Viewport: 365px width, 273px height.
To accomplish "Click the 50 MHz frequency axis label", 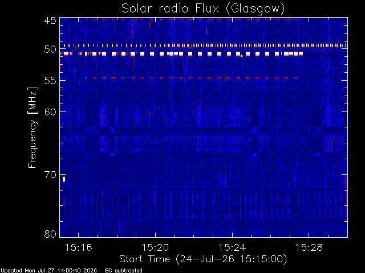I will [x=50, y=49].
